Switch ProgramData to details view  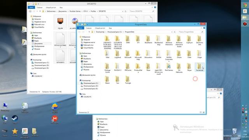pos(201,112)
